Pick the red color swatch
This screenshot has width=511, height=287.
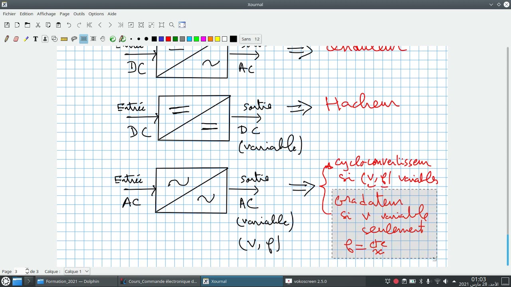168,39
